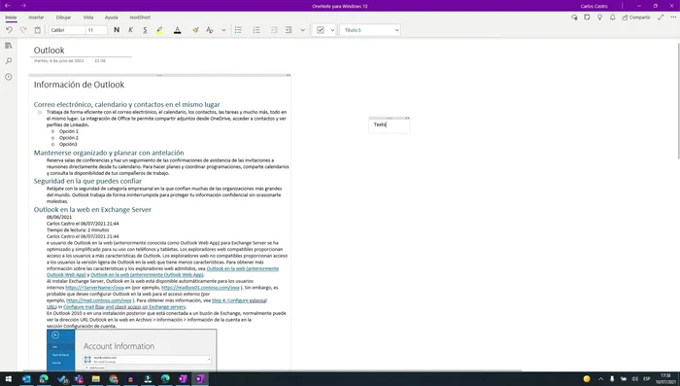Increase the paragraph indent
Screen dimensions: 680x386
coord(289,30)
